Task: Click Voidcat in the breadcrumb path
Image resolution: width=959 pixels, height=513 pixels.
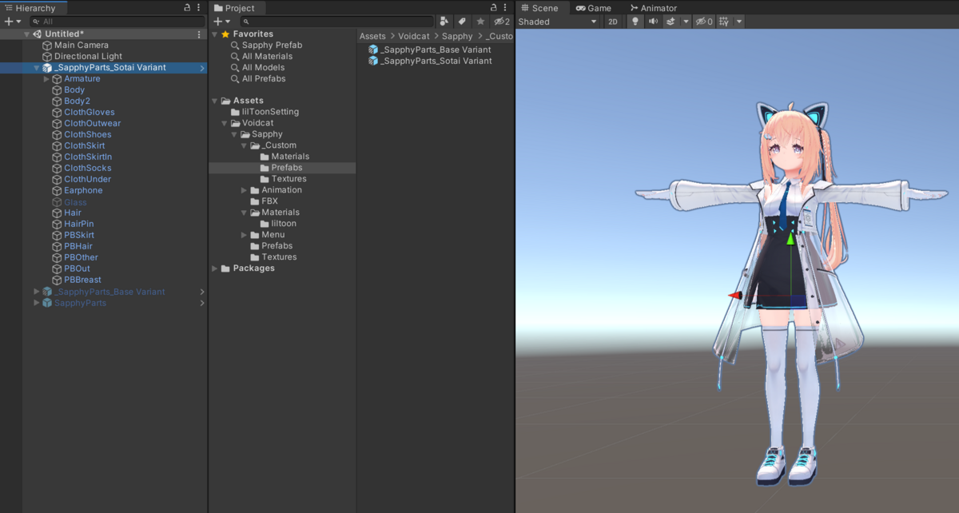Action: (414, 36)
